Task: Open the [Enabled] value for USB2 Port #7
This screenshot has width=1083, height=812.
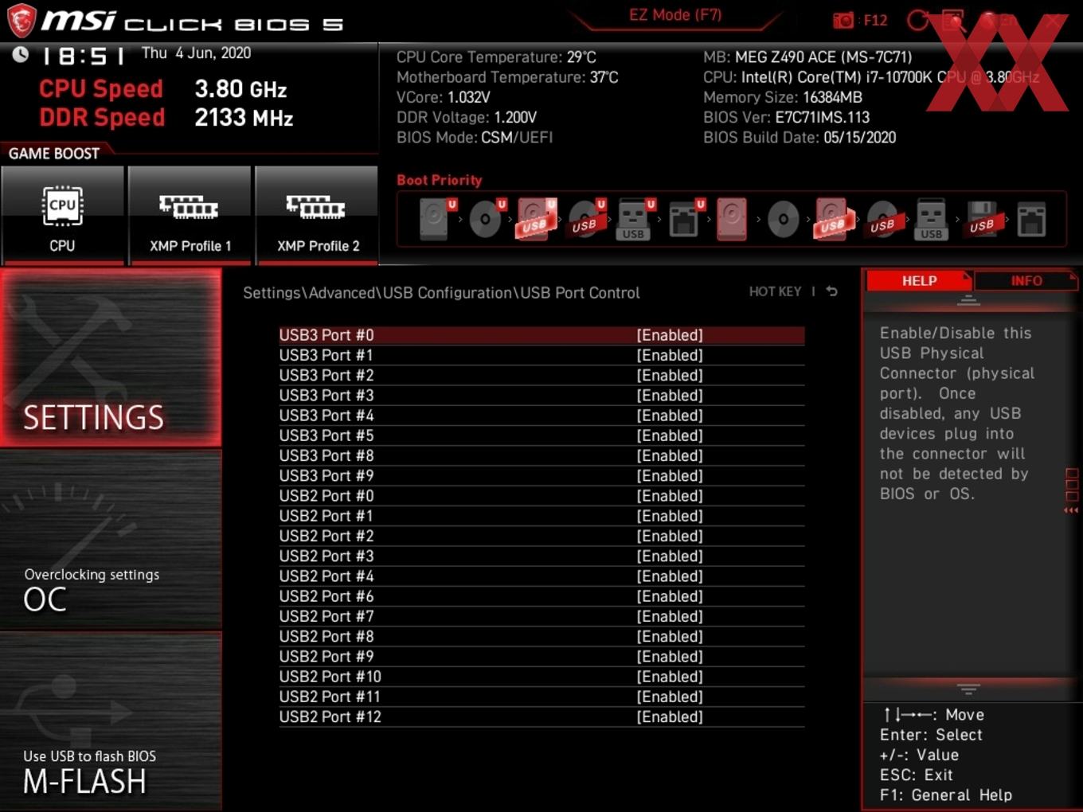Action: (x=670, y=616)
